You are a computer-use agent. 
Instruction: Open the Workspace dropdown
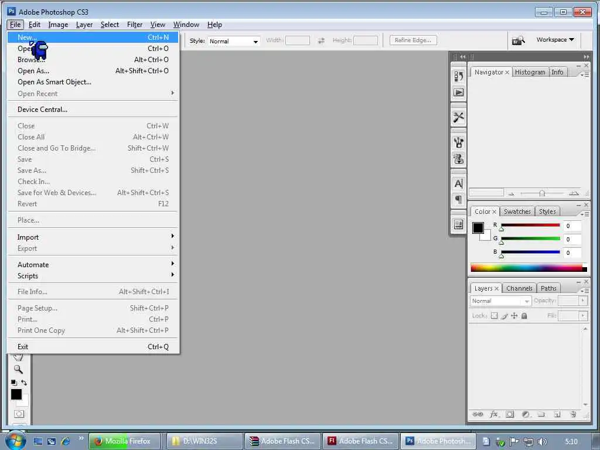555,40
